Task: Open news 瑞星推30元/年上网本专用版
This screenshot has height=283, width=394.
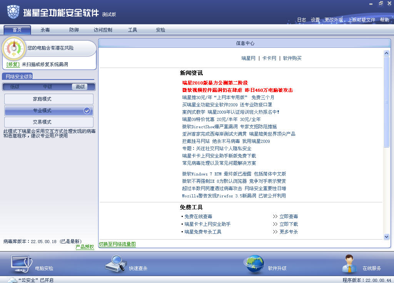Action: [x=228, y=97]
